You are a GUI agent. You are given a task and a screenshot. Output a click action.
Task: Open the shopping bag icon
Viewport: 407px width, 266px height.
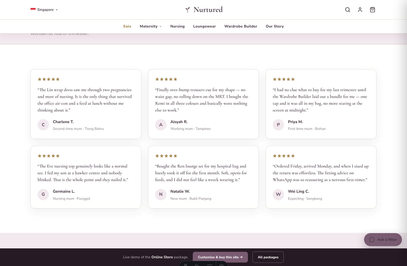(372, 10)
